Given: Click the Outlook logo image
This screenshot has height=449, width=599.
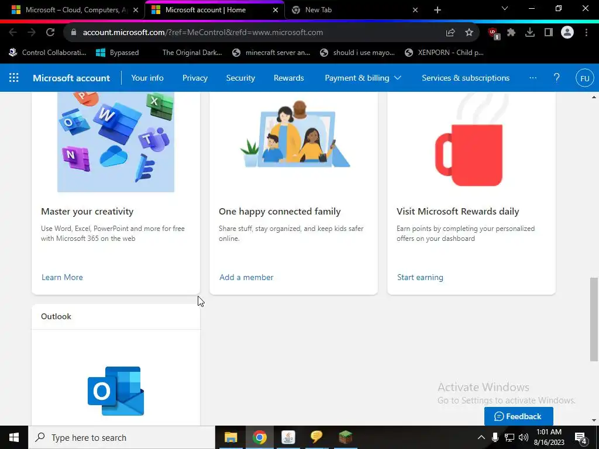Looking at the screenshot, I should click(116, 391).
